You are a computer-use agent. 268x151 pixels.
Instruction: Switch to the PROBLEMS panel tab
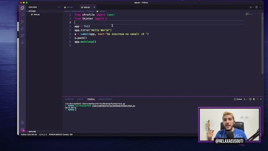point(69,99)
